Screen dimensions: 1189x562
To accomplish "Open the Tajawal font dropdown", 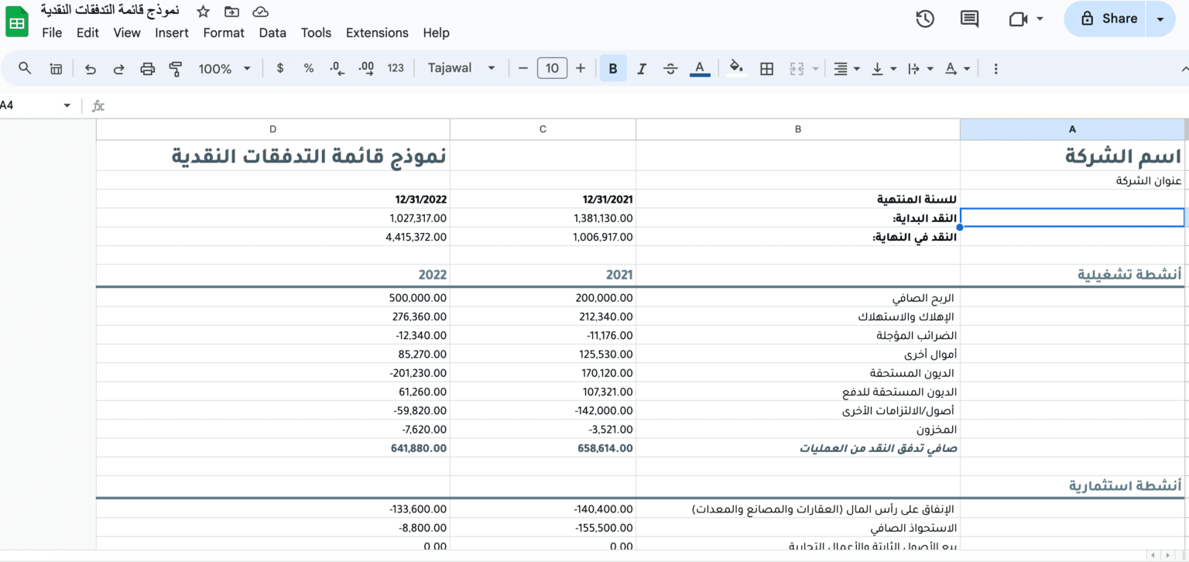I will (461, 69).
